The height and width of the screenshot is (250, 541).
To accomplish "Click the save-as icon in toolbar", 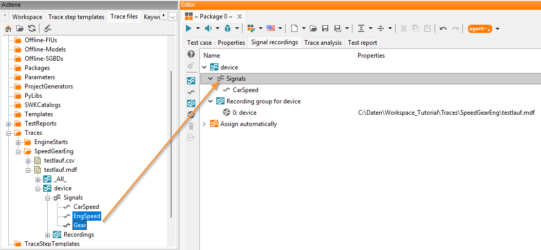I will [x=338, y=28].
